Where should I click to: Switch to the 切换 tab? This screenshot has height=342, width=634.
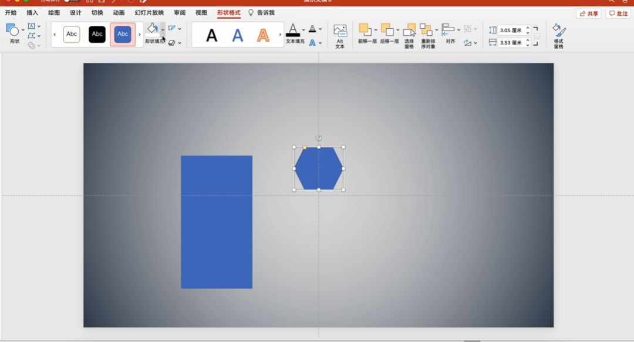click(x=97, y=13)
